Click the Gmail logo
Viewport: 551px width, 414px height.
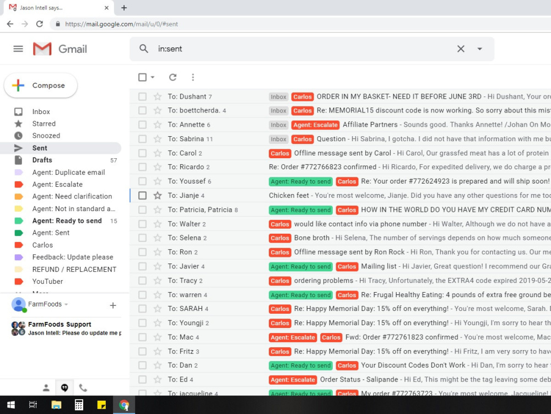[60, 49]
